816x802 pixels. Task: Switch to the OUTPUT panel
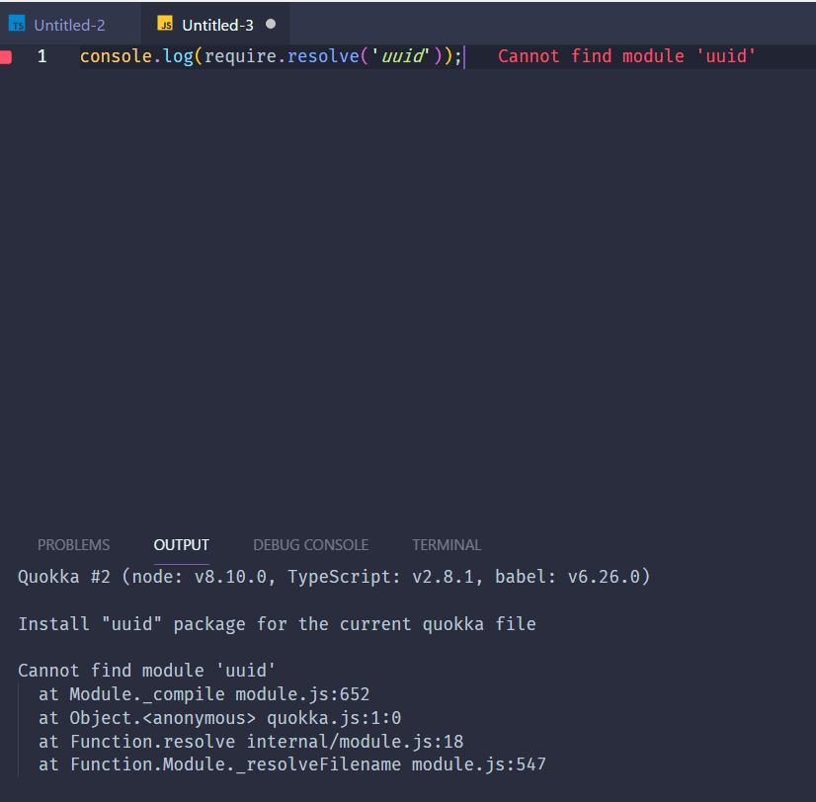point(181,544)
